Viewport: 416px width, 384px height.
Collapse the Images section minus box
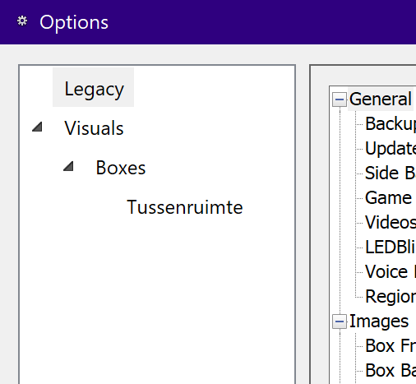[x=340, y=322]
